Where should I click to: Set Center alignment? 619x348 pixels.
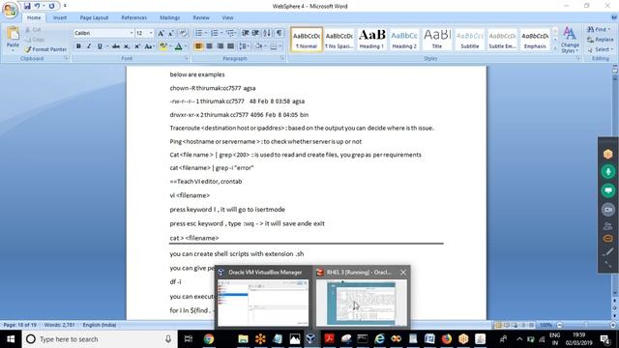coord(209,46)
